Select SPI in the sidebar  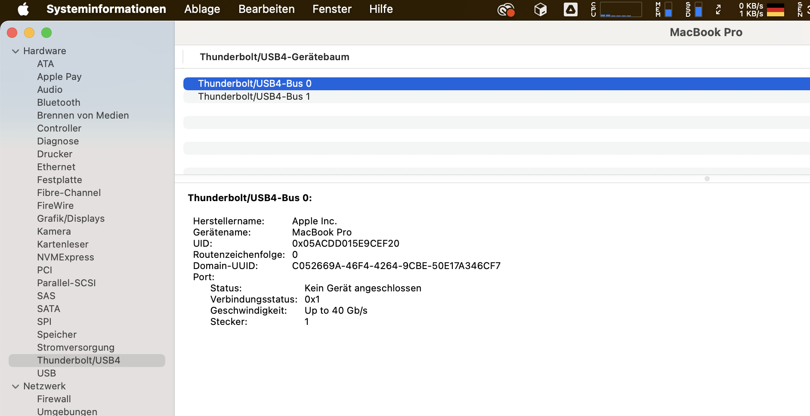44,321
